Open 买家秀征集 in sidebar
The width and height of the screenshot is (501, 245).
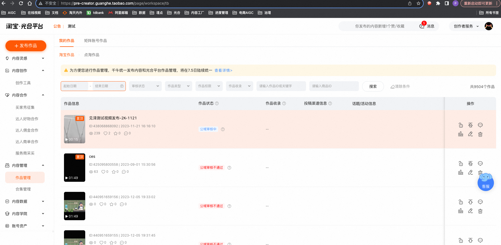25,107
